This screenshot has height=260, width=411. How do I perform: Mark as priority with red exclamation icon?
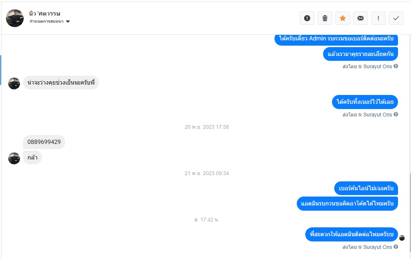(378, 18)
